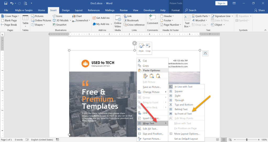Insert 3D Models
The image size is (268, 142).
pyautogui.click(x=61, y=20)
